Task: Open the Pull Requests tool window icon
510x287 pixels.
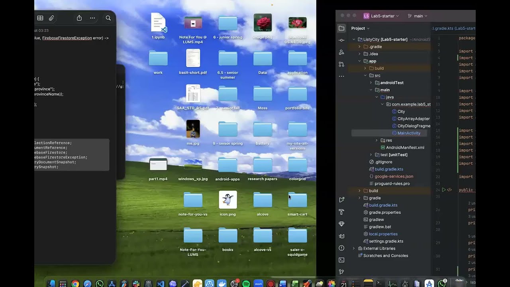Action: (341, 64)
